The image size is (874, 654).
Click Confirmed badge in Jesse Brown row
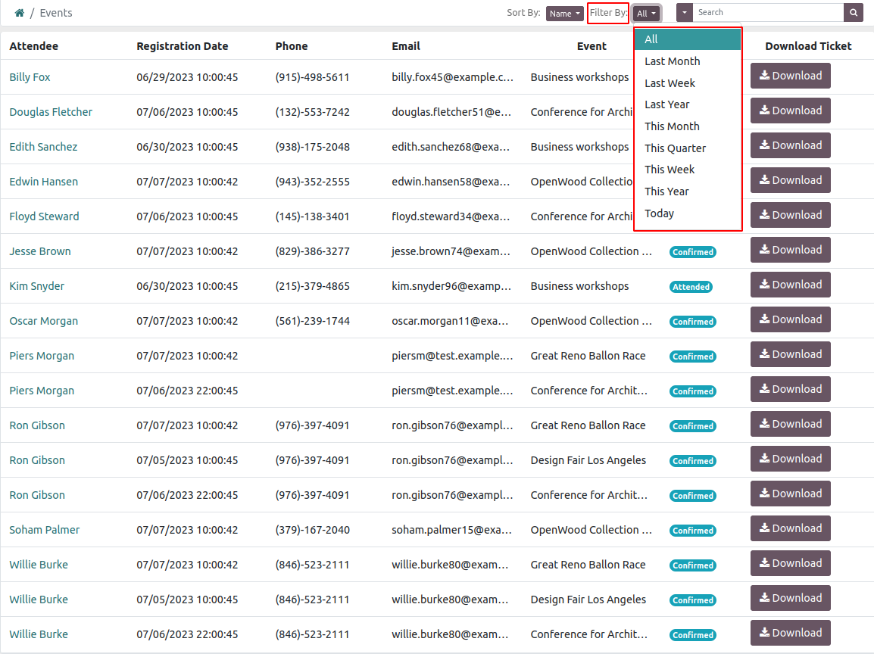pyautogui.click(x=693, y=252)
